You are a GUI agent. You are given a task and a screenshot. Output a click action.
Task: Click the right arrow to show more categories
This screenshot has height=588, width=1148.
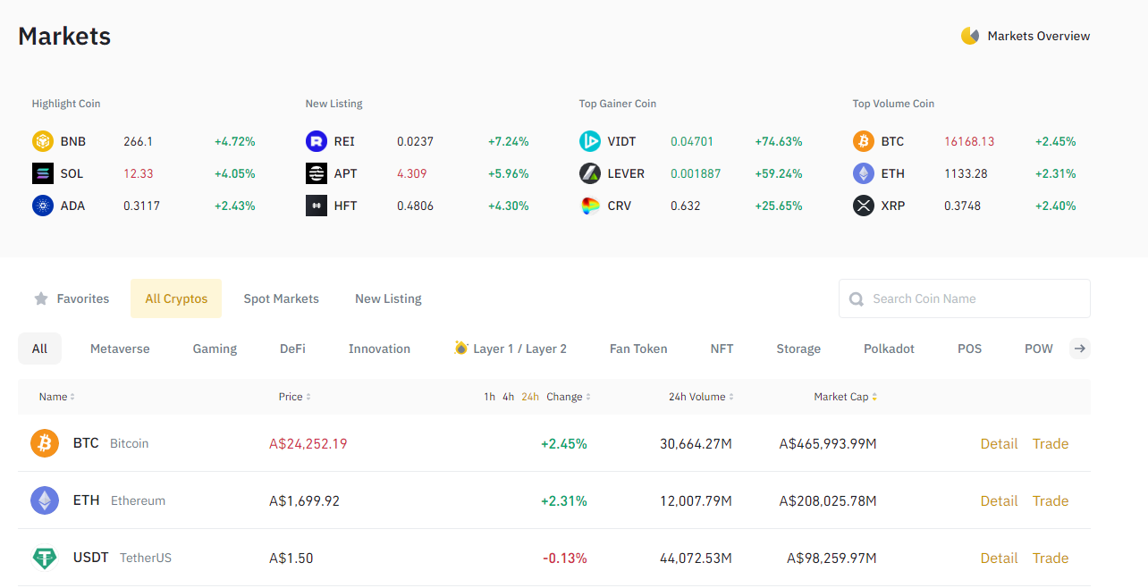1080,349
